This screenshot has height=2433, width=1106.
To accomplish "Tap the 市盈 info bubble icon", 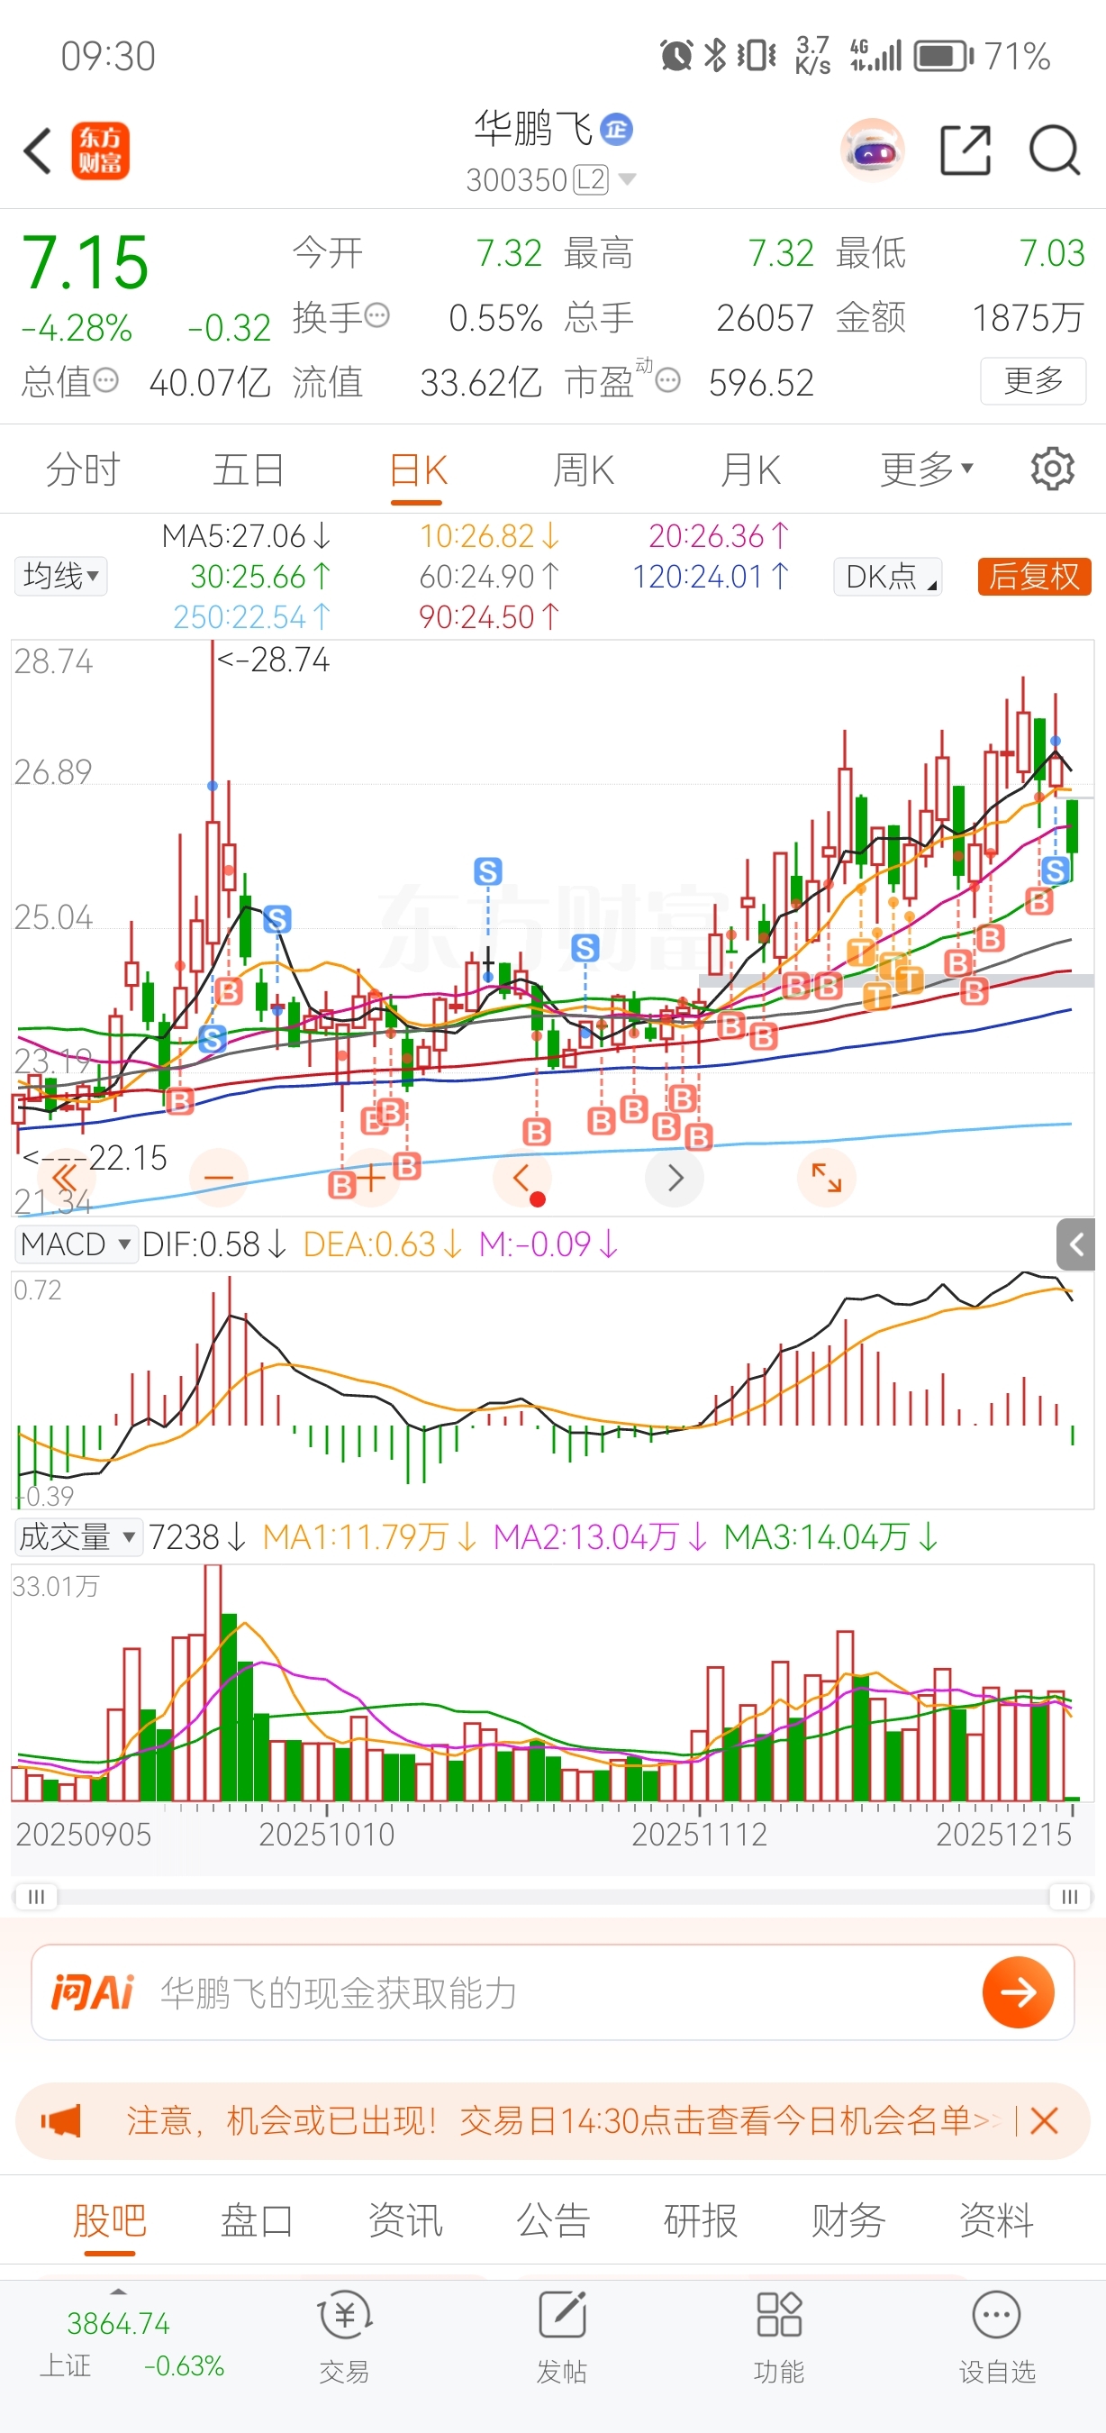I will (667, 380).
